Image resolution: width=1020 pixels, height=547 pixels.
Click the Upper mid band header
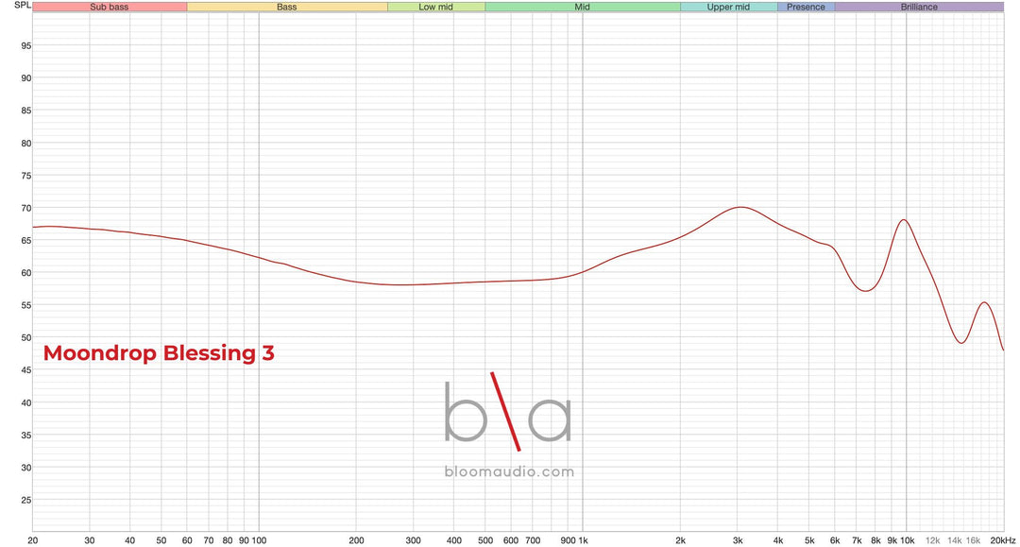click(728, 7)
